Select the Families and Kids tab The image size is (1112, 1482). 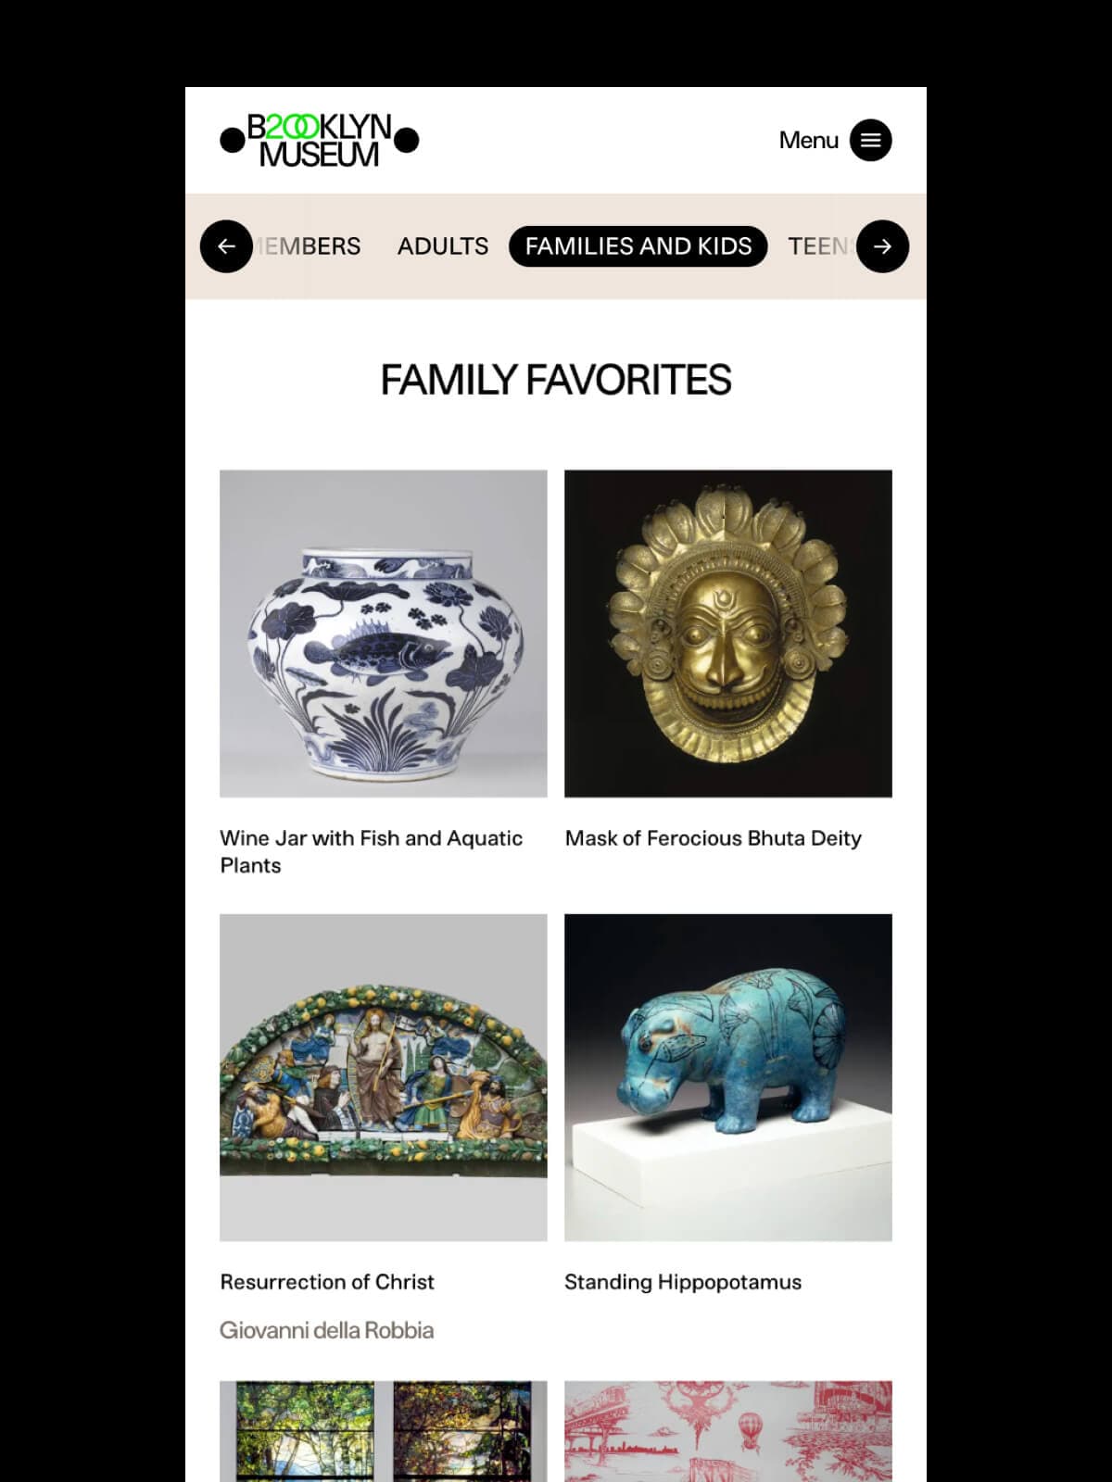(x=638, y=246)
